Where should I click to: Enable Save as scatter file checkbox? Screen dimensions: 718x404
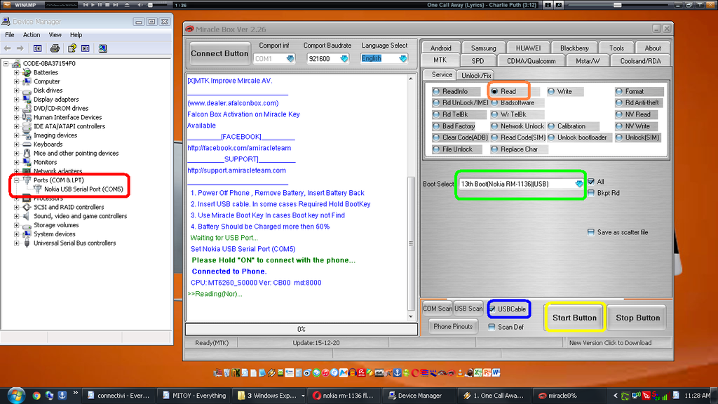[x=591, y=233]
